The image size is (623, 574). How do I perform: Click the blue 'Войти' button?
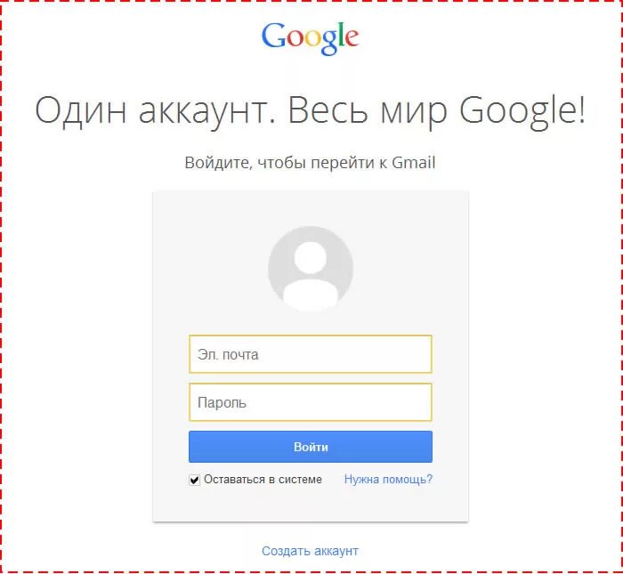311,447
